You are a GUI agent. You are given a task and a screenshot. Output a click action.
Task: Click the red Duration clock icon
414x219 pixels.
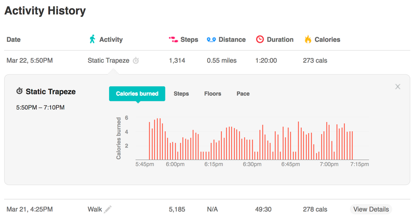click(260, 39)
